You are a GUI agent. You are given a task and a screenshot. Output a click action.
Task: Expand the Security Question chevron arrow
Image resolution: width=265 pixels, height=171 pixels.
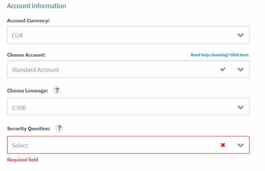pyautogui.click(x=240, y=145)
